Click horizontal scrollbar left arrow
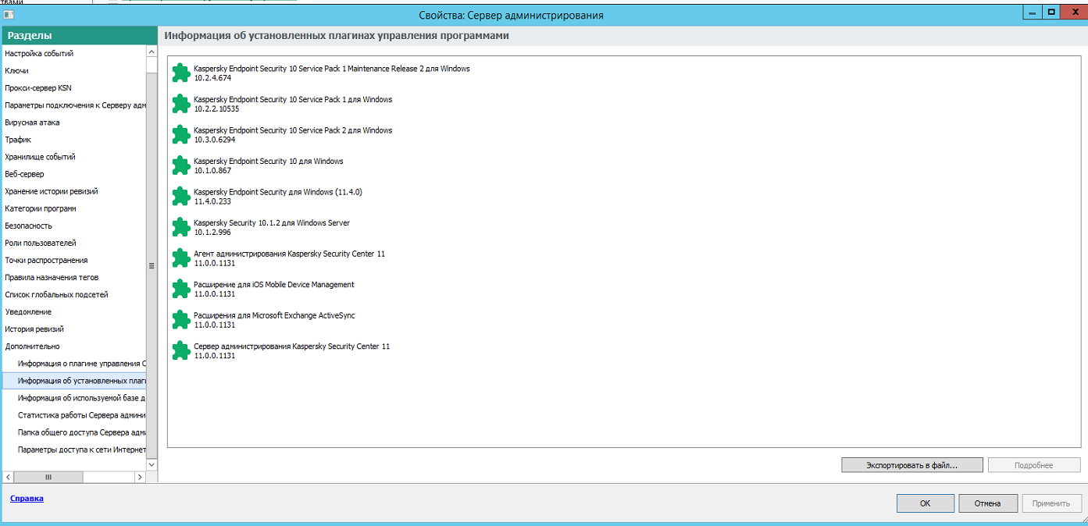 point(8,477)
